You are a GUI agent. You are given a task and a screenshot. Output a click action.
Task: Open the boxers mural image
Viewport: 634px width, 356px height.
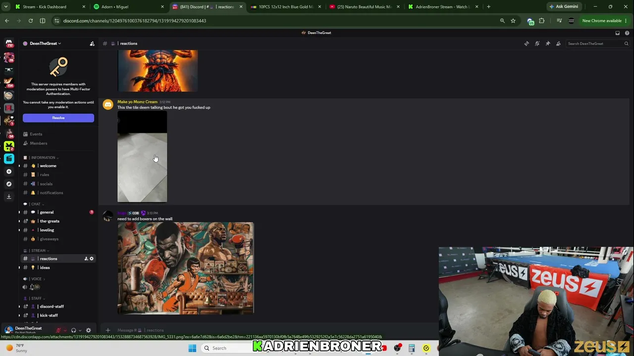186,268
